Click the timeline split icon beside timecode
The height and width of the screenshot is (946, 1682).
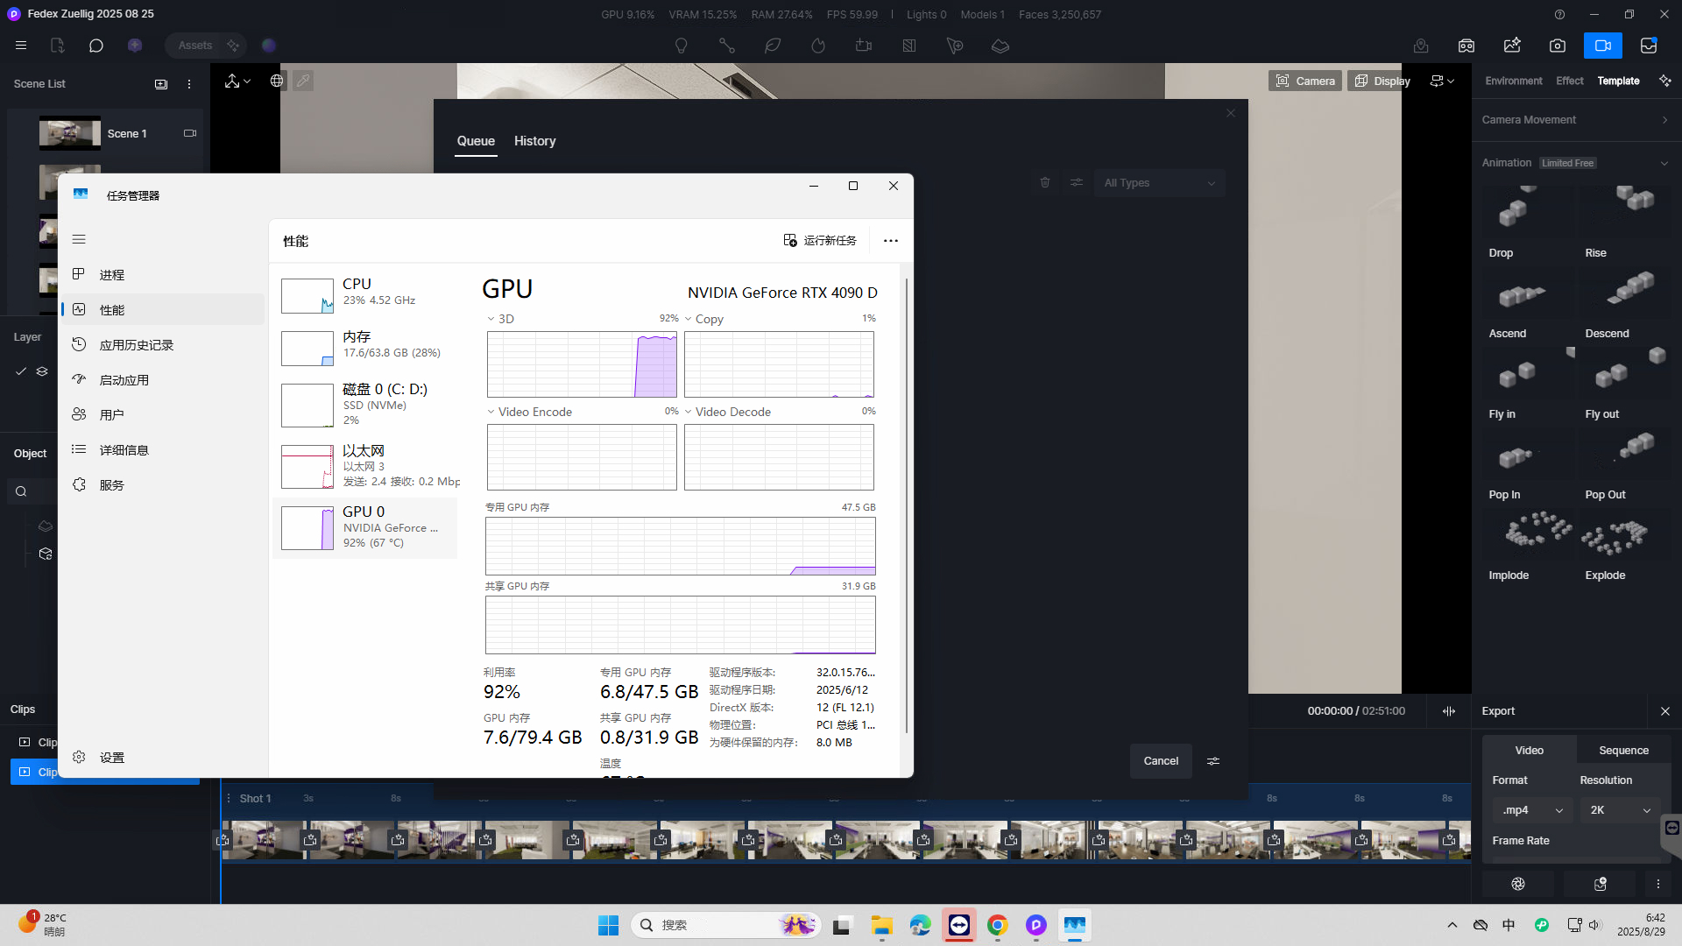pos(1448,711)
